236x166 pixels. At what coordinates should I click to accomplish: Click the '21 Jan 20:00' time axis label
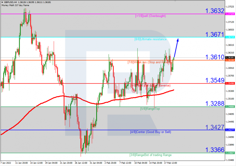66,163
